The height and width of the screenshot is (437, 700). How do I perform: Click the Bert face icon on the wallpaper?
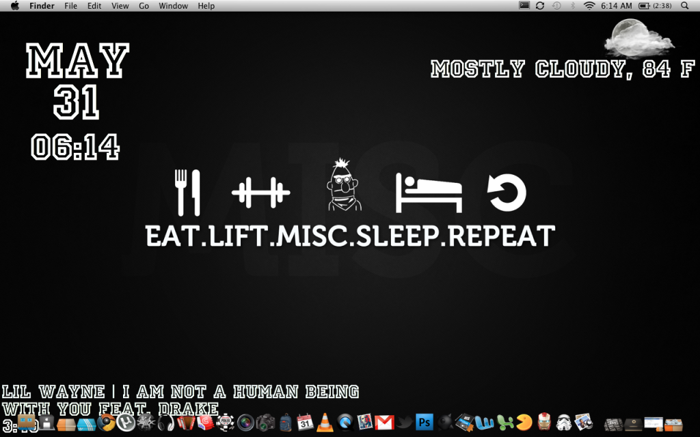[343, 184]
